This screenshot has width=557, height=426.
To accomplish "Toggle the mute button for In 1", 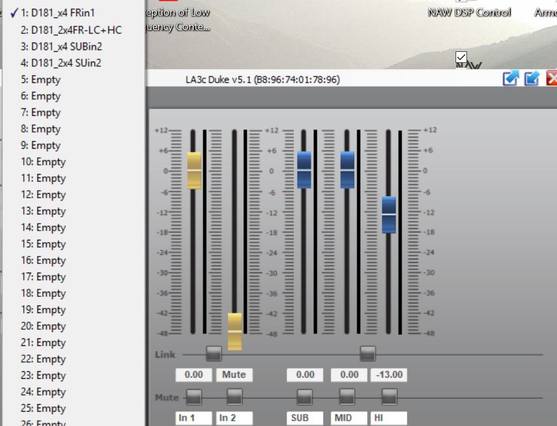I will [x=194, y=397].
